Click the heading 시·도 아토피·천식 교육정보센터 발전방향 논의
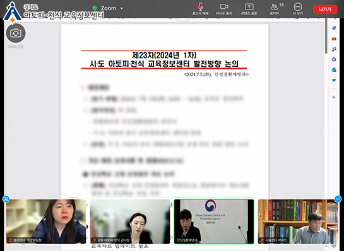 click(x=164, y=64)
